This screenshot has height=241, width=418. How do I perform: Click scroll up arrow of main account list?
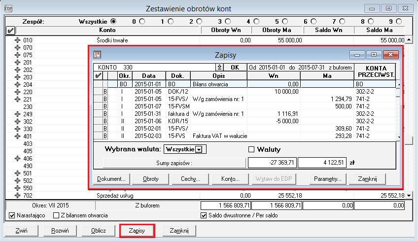pos(409,40)
